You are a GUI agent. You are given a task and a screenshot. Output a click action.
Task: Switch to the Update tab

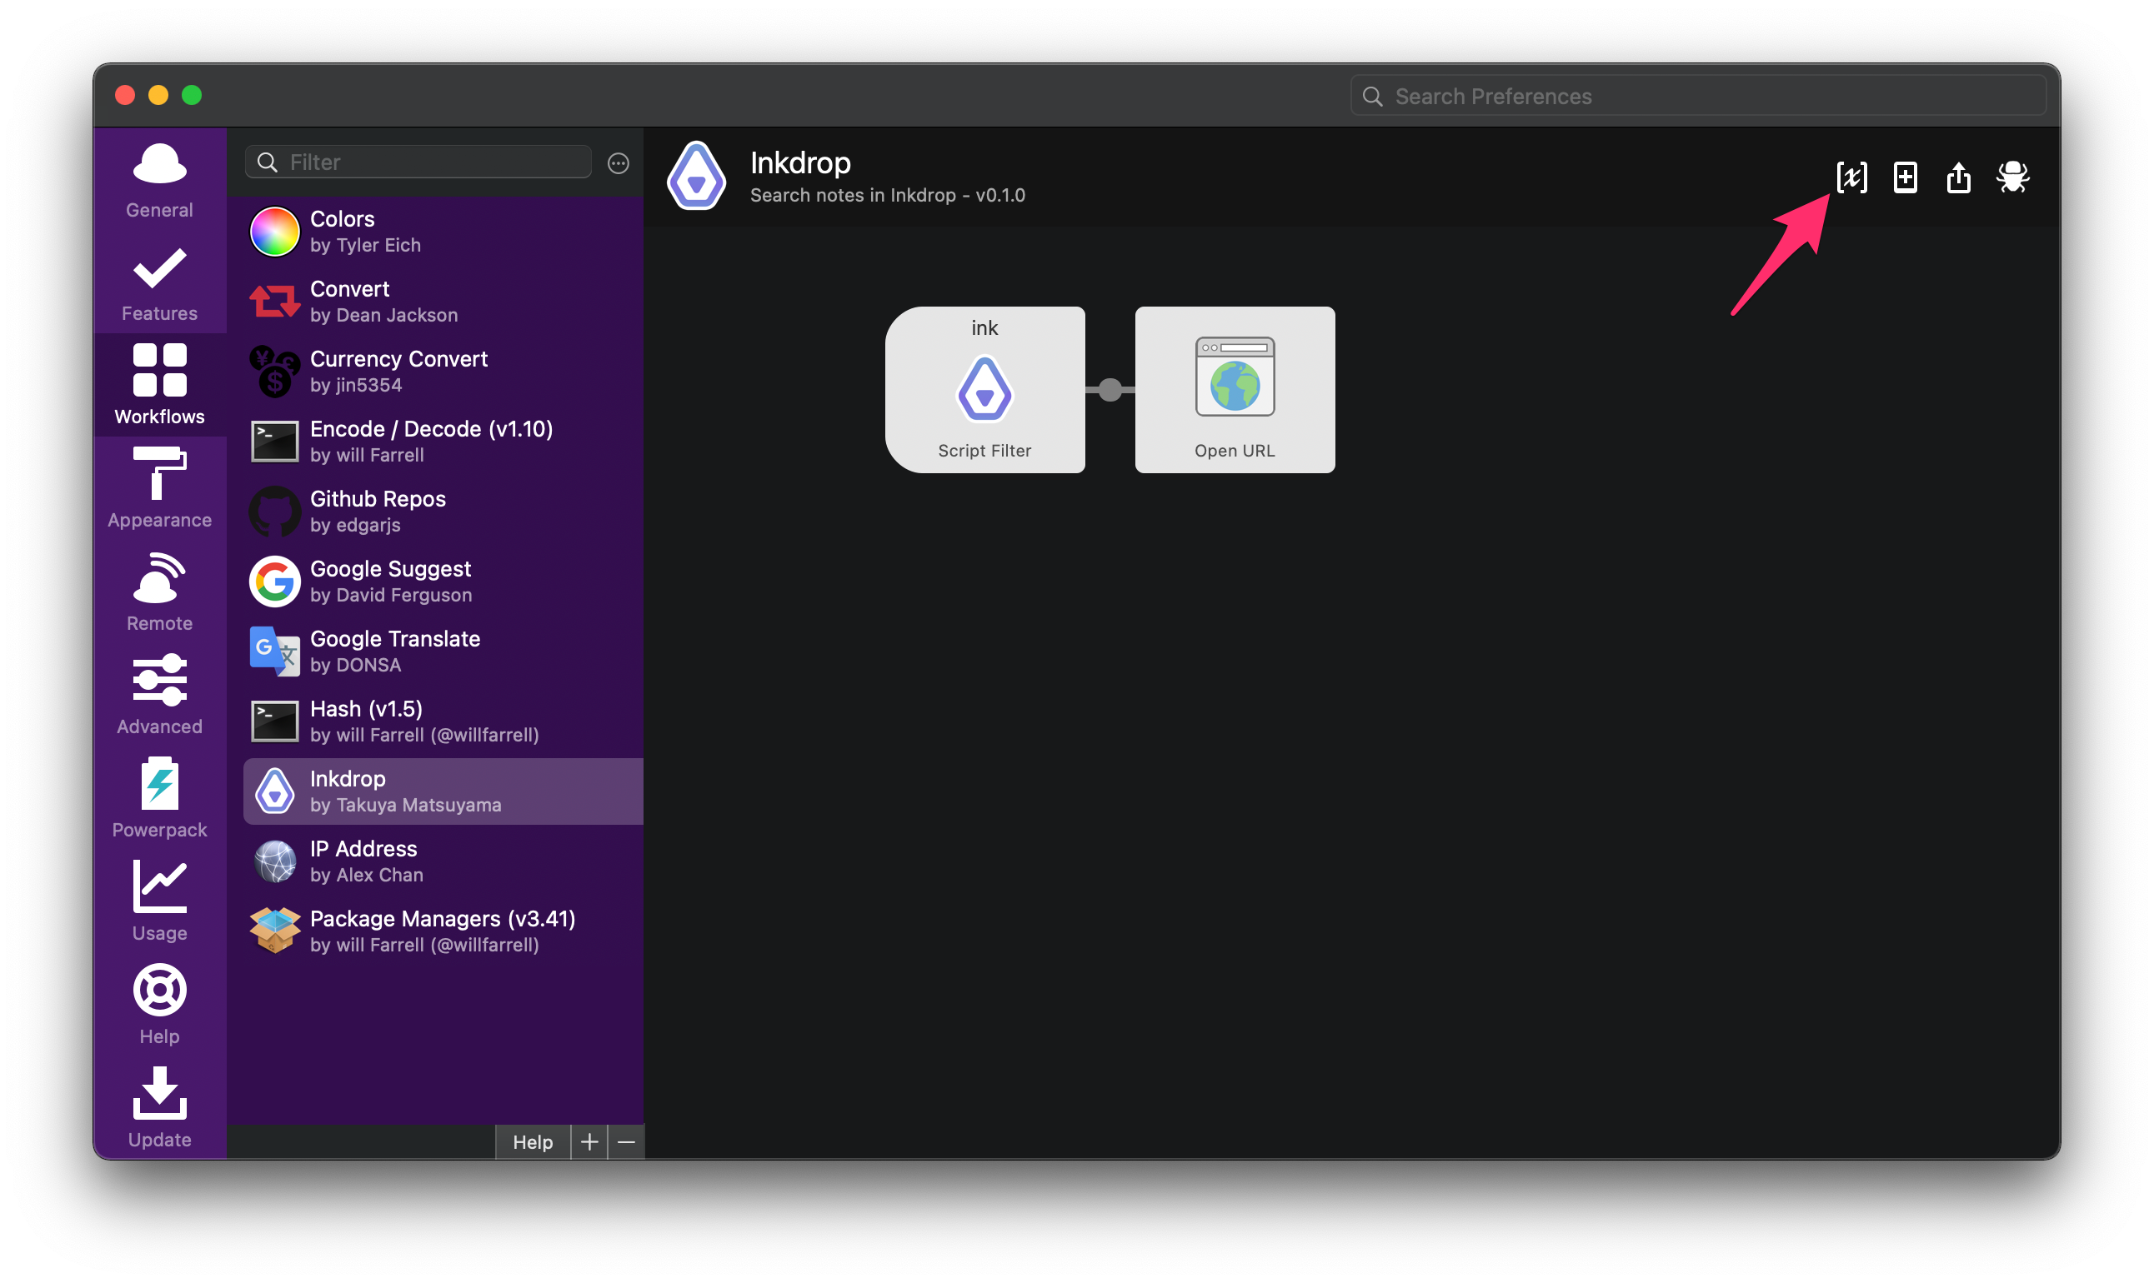pos(159,1108)
